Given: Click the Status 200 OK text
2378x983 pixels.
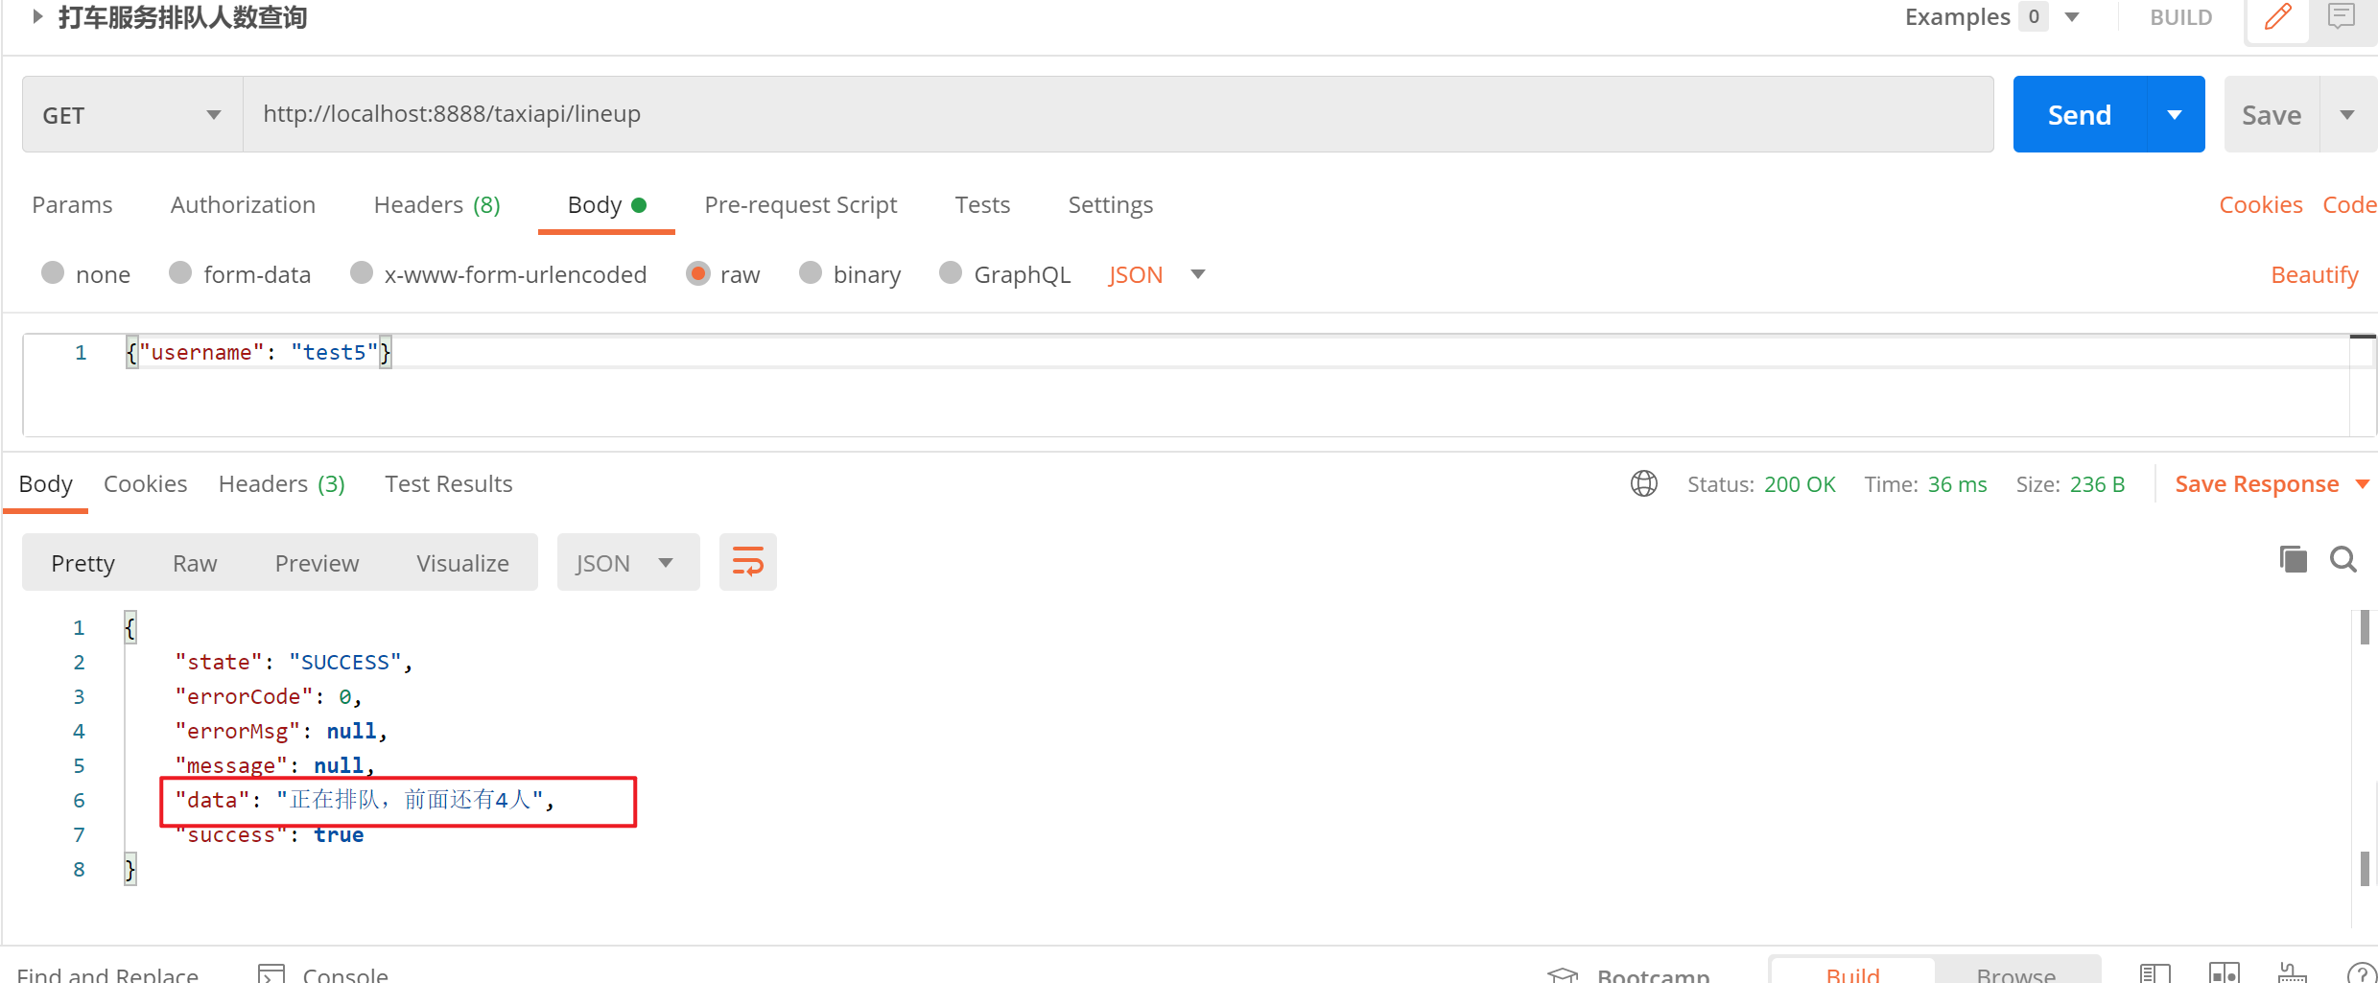Looking at the screenshot, I should pyautogui.click(x=1761, y=484).
